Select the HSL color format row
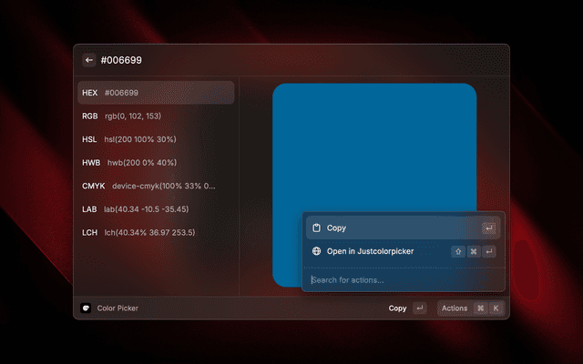The image size is (583, 364). click(156, 139)
